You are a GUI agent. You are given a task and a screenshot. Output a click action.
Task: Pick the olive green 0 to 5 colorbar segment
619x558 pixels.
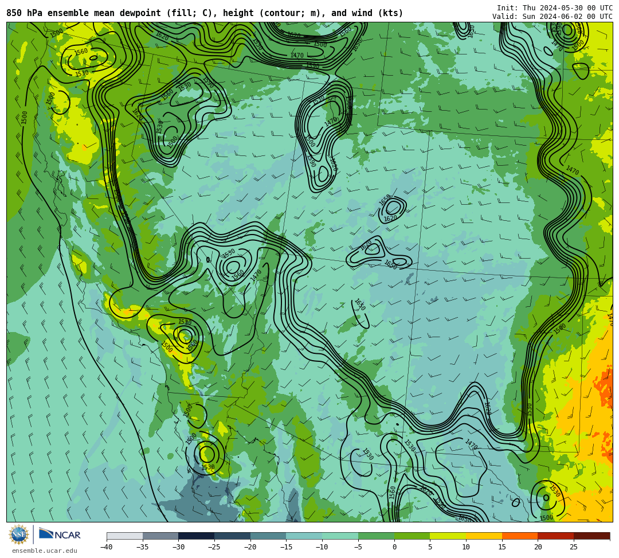click(412, 536)
